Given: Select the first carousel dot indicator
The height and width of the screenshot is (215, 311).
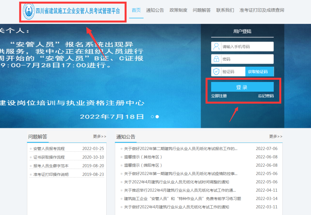Looking at the screenshot, I should point(153,117).
